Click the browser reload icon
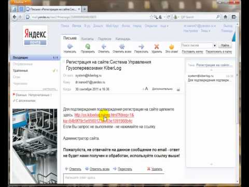This screenshot has height=187, width=249. (169, 17)
